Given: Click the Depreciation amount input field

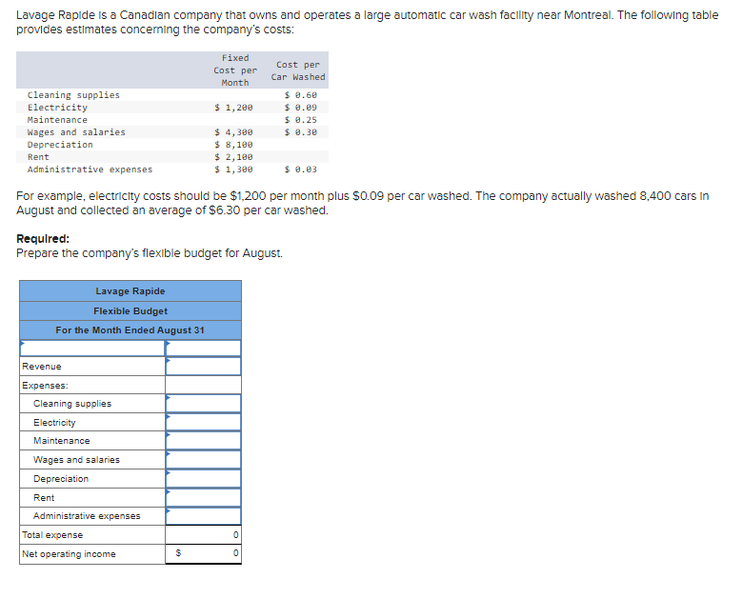Looking at the screenshot, I should [203, 478].
